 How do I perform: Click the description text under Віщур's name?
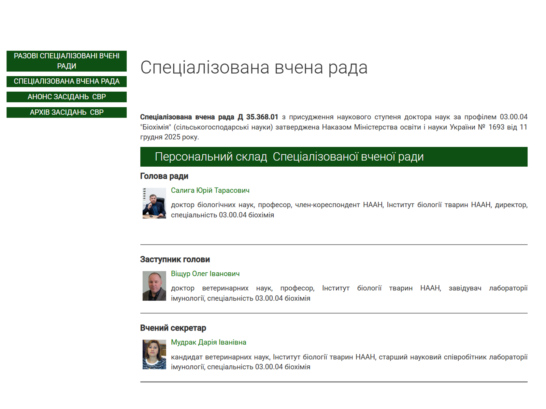(349, 293)
